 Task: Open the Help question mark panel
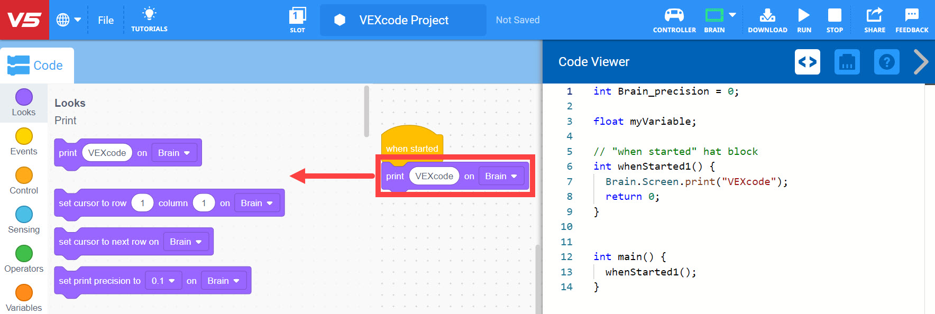point(886,62)
